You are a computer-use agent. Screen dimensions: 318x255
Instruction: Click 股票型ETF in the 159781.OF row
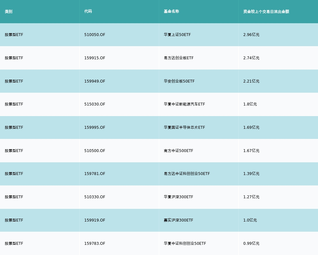pos(14,174)
